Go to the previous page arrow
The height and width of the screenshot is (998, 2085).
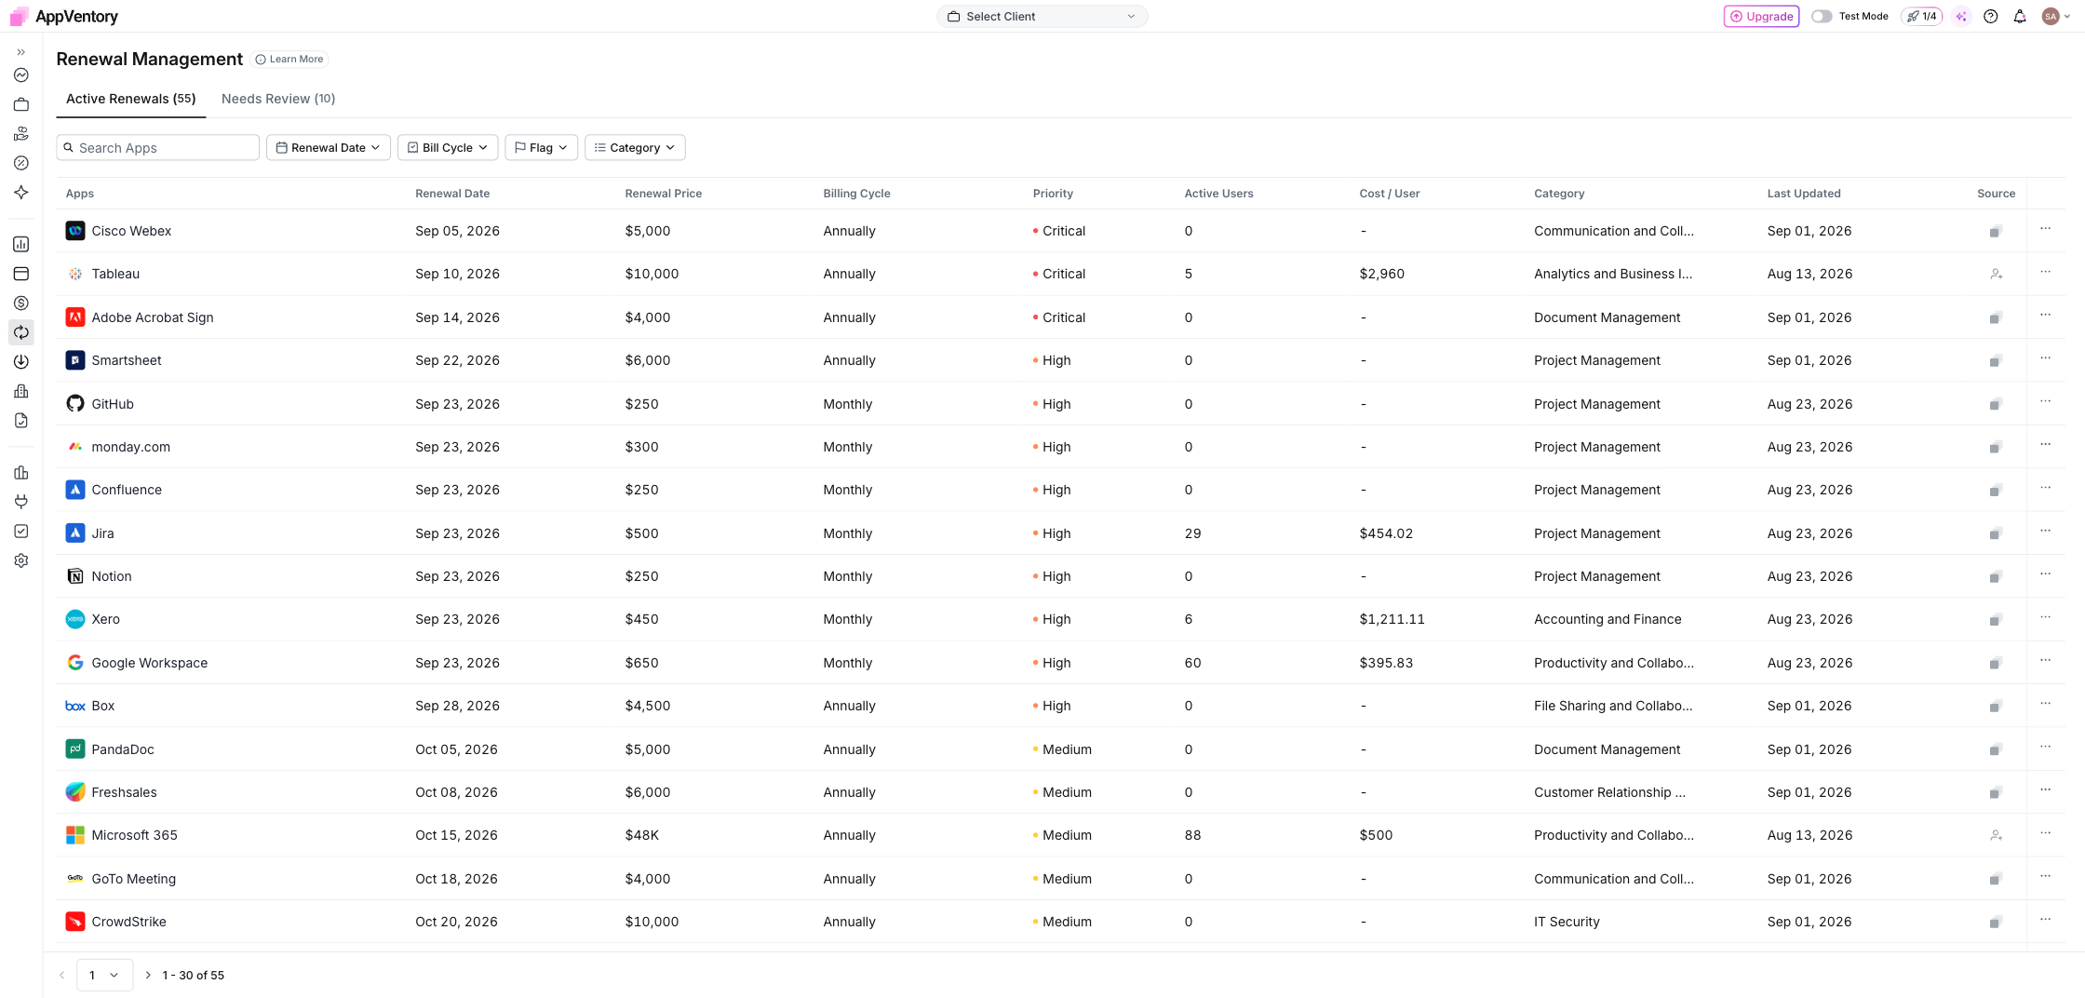point(62,975)
